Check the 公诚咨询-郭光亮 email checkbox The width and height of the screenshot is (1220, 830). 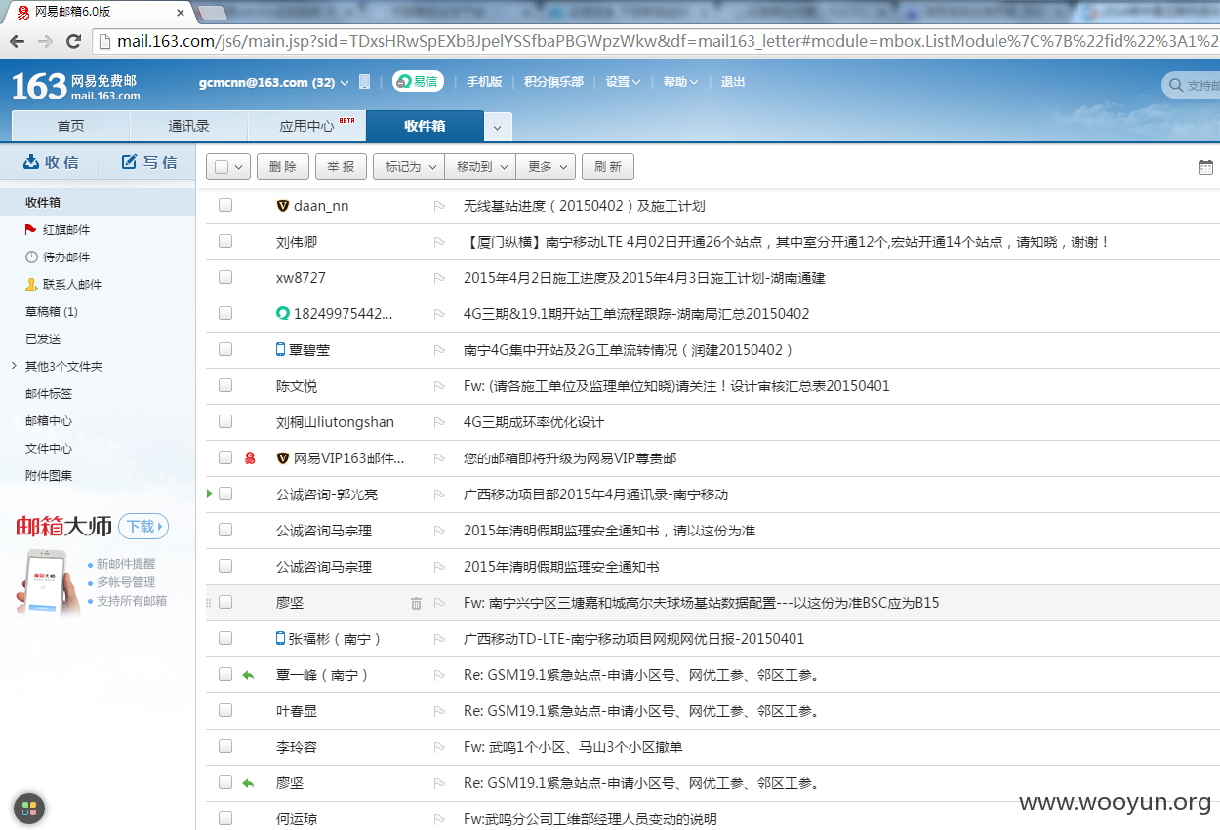[225, 494]
